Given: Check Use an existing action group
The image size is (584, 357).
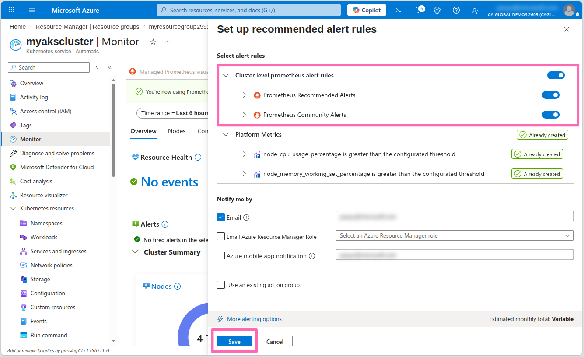Looking at the screenshot, I should pyautogui.click(x=221, y=285).
